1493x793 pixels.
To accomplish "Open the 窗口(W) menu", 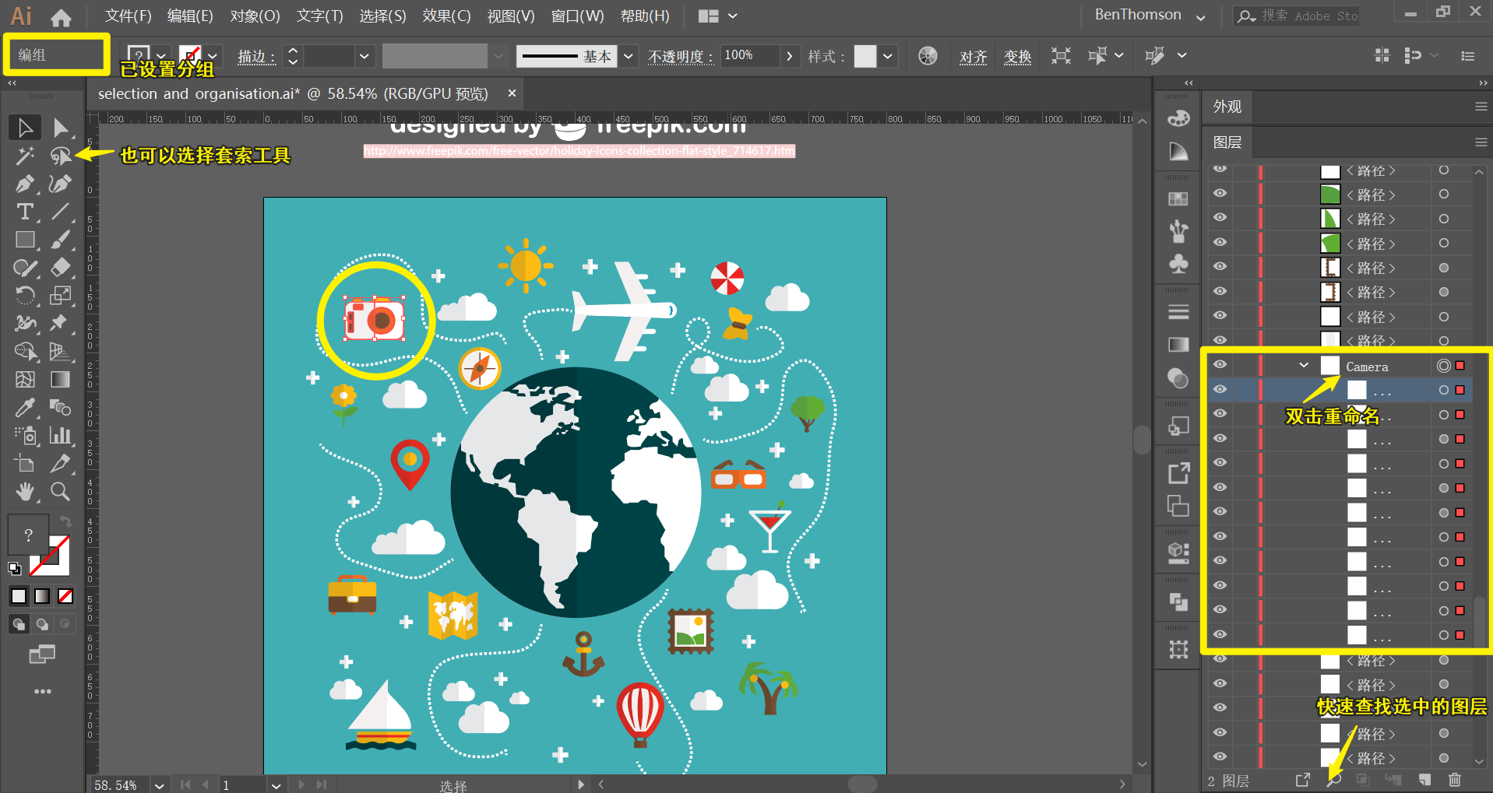I will (x=577, y=16).
